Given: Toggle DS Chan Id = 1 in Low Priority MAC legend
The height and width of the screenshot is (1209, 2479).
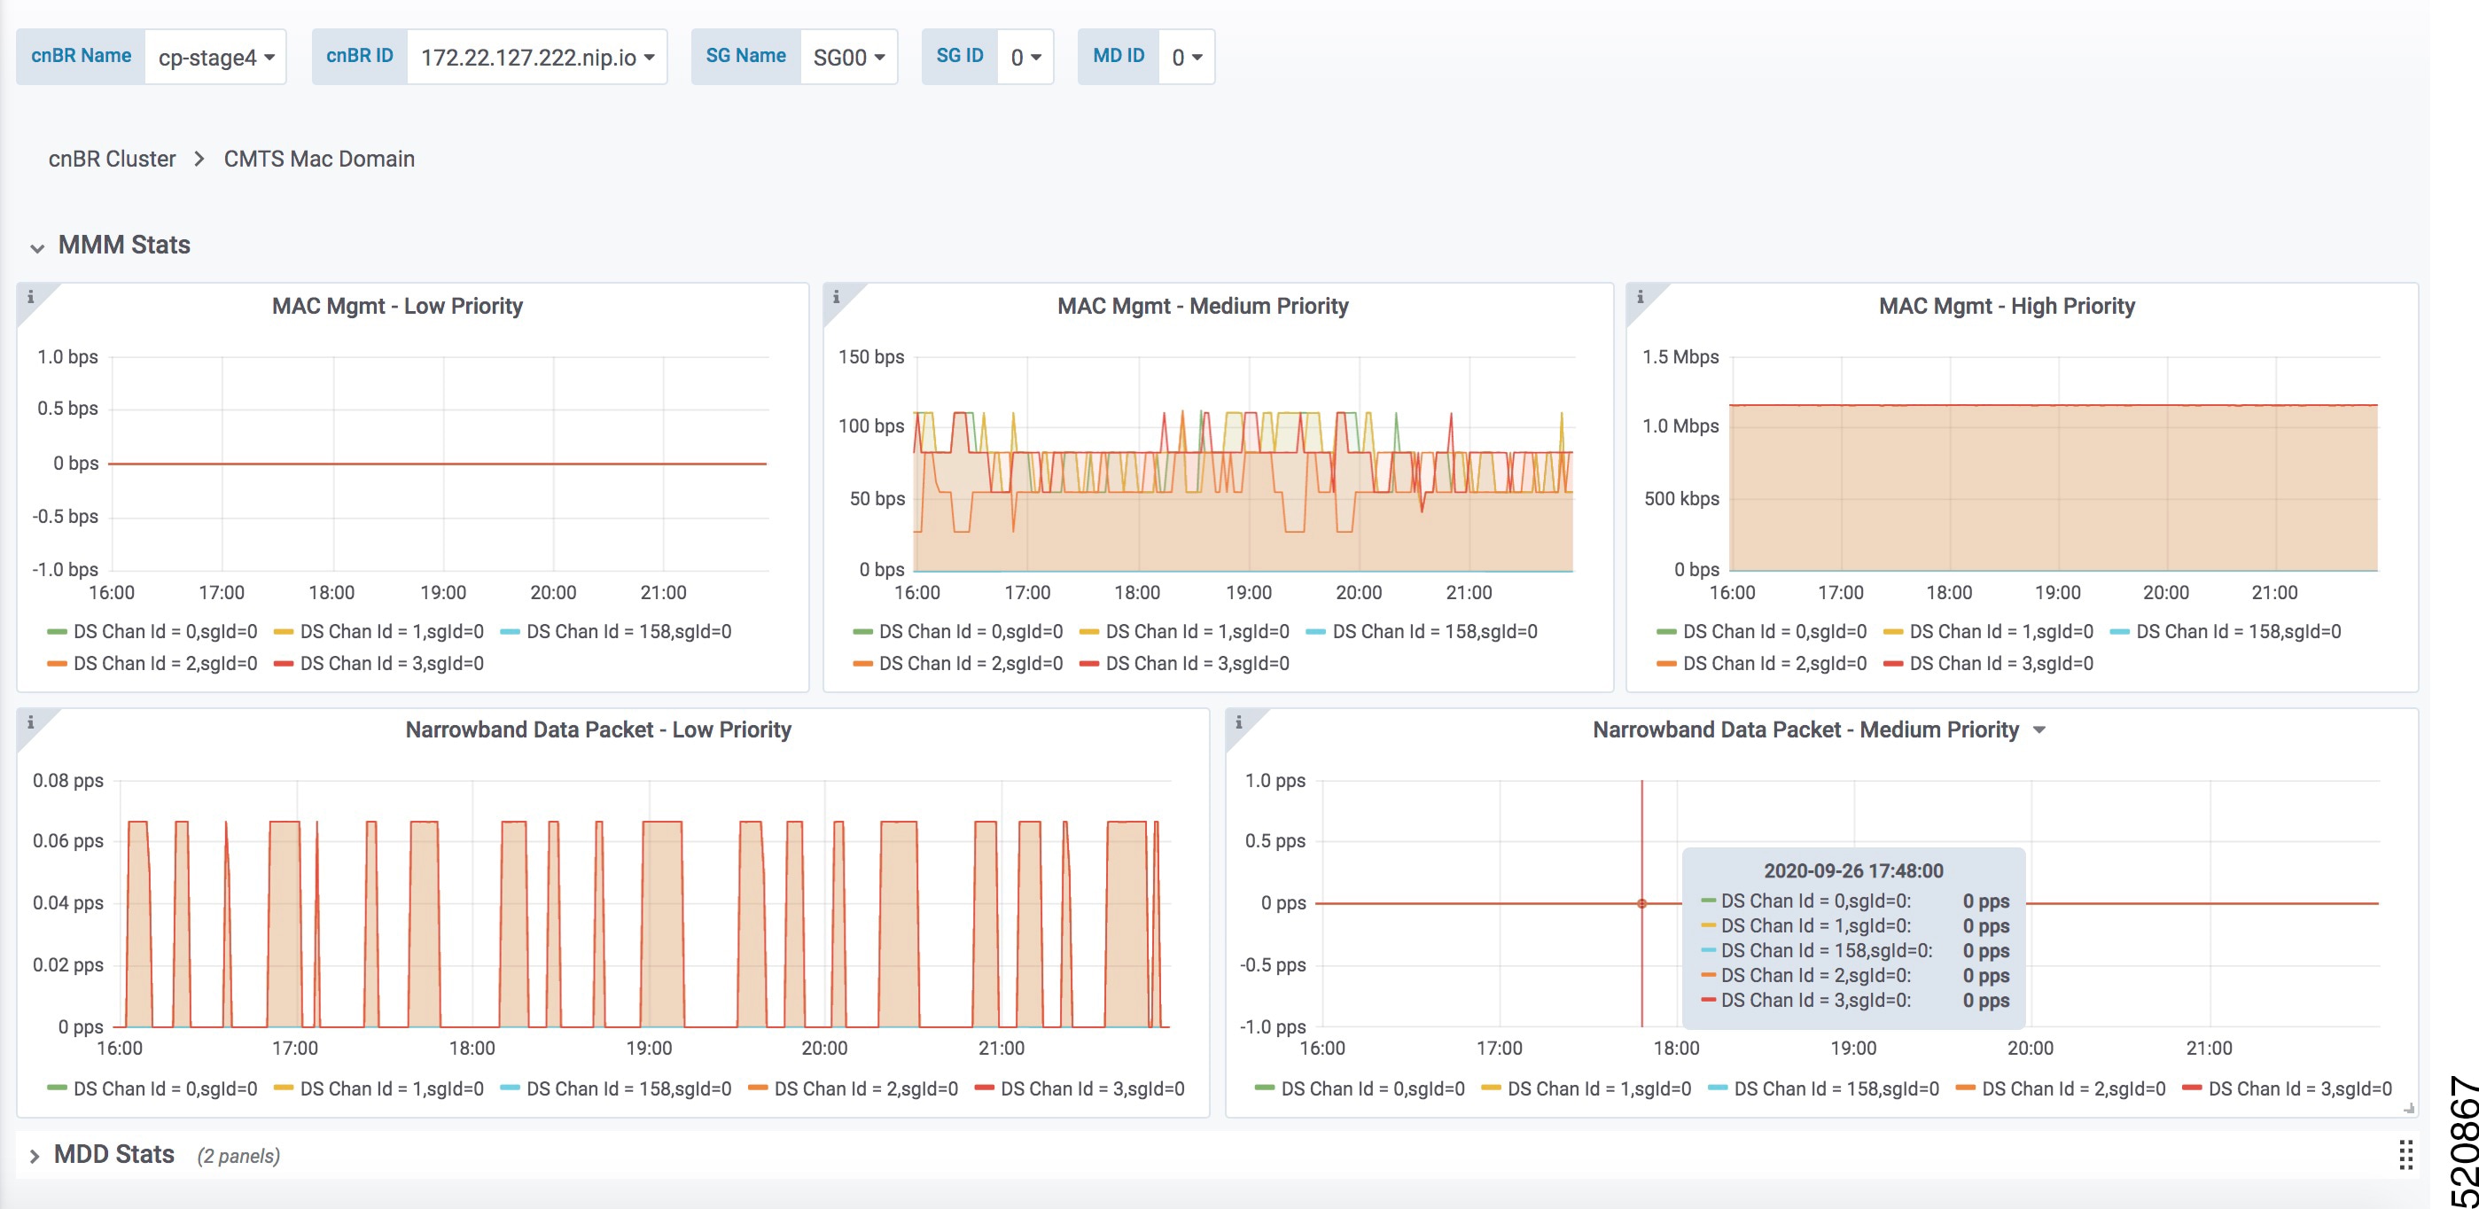Looking at the screenshot, I should 392,631.
